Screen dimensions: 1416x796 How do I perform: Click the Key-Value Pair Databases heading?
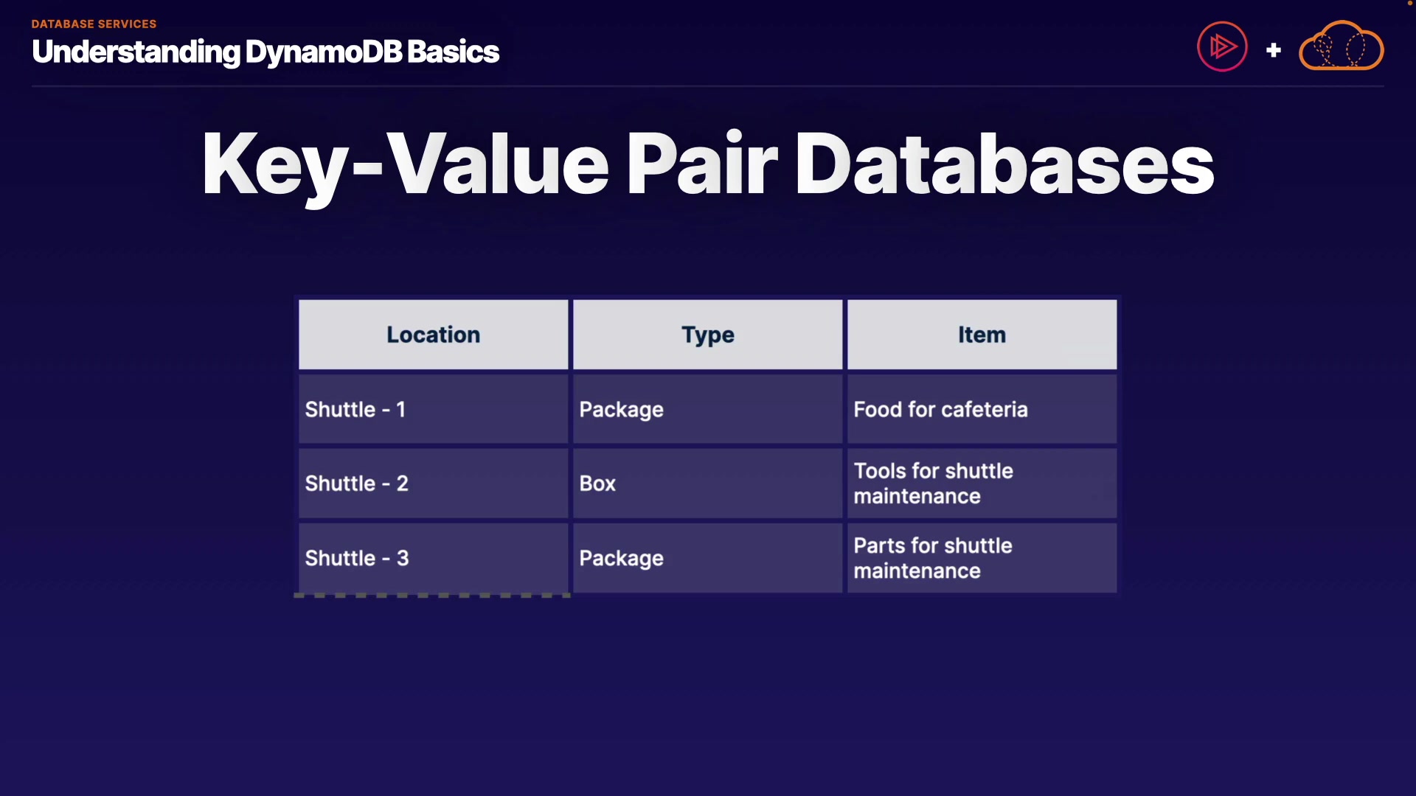707,163
